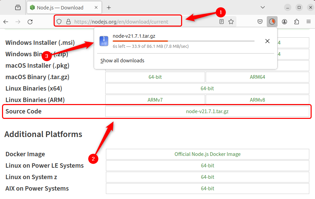
Task: Reload the Node.js download page
Action: (x=30, y=22)
